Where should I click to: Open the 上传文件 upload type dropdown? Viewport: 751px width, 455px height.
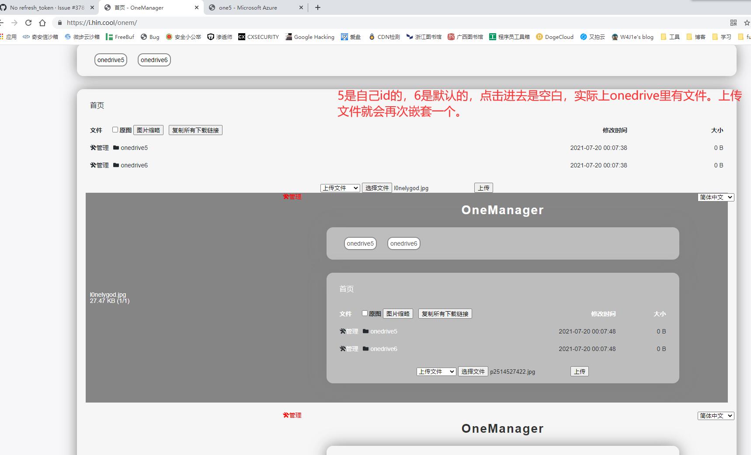[340, 188]
